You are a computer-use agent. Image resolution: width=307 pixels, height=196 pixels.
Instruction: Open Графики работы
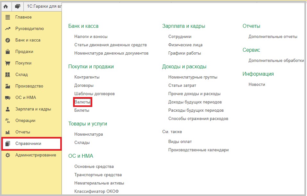coord(185,53)
